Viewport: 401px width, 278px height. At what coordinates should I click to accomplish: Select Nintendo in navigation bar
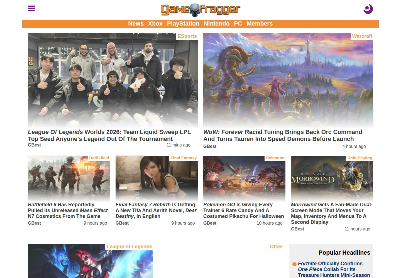[217, 24]
